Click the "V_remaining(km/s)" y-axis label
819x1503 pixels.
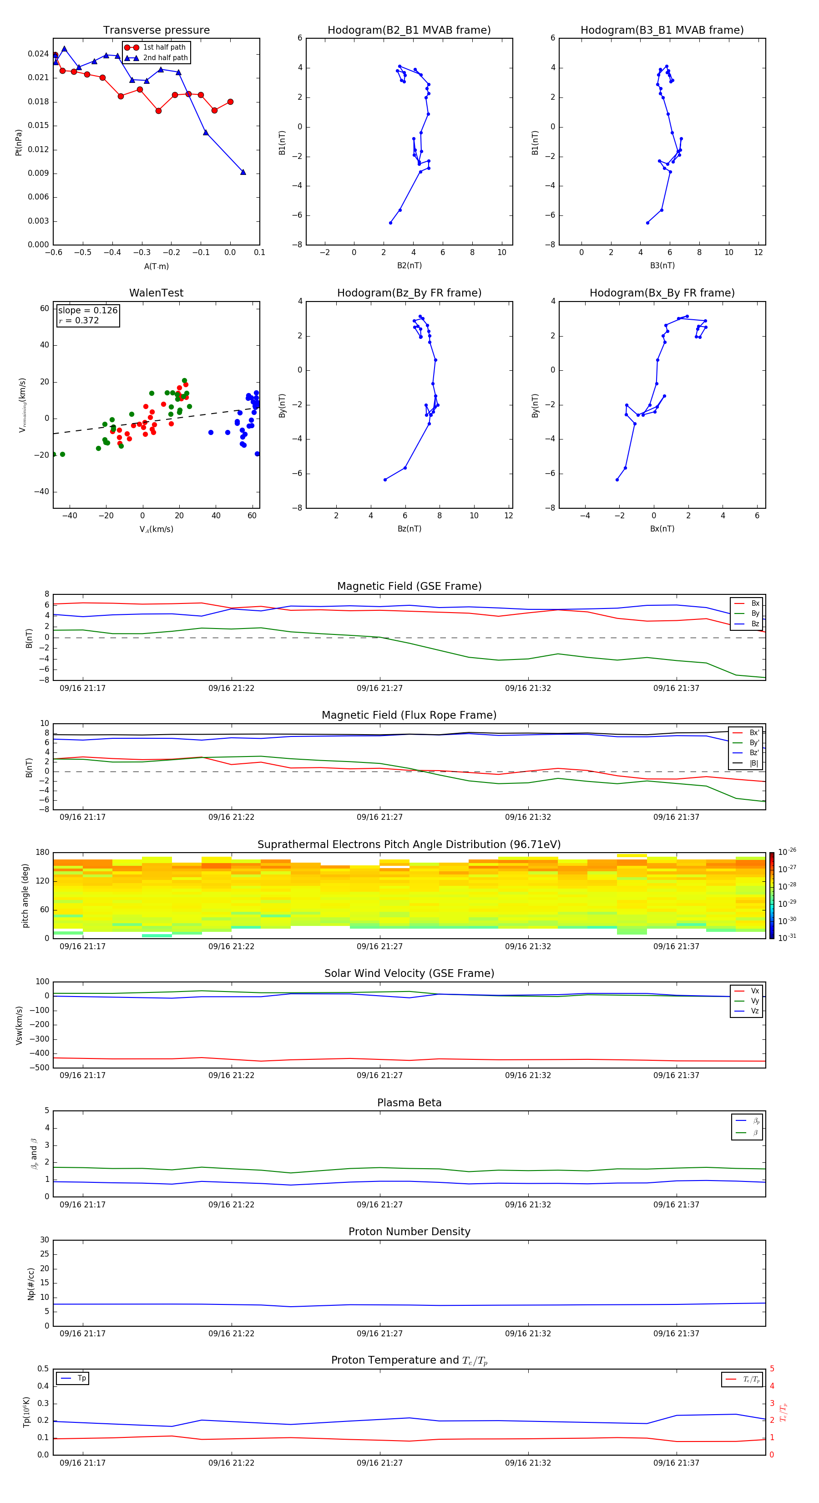(22, 405)
